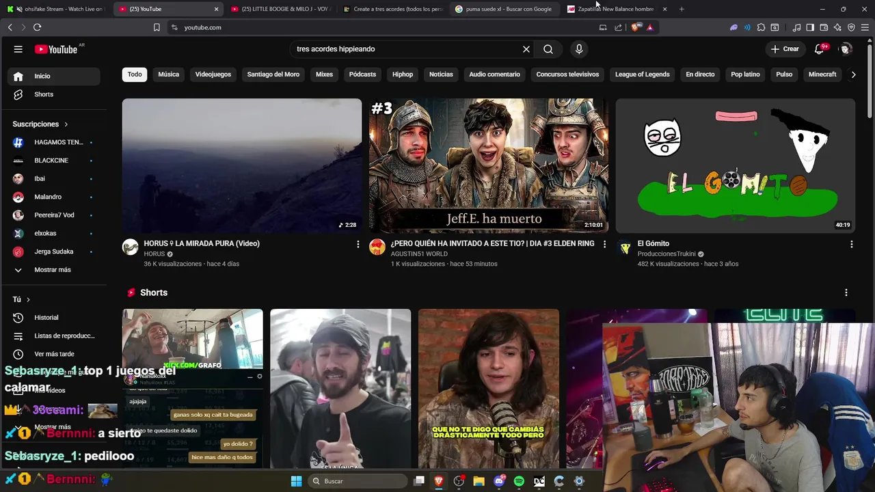Screen dimensions: 875x492
Task: Open Ver más tarde in sidebar
Action: (x=55, y=354)
